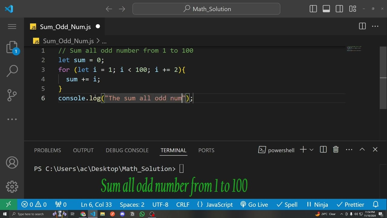Switch to the OUTPUT panel tab
The image size is (387, 218).
[83, 150]
